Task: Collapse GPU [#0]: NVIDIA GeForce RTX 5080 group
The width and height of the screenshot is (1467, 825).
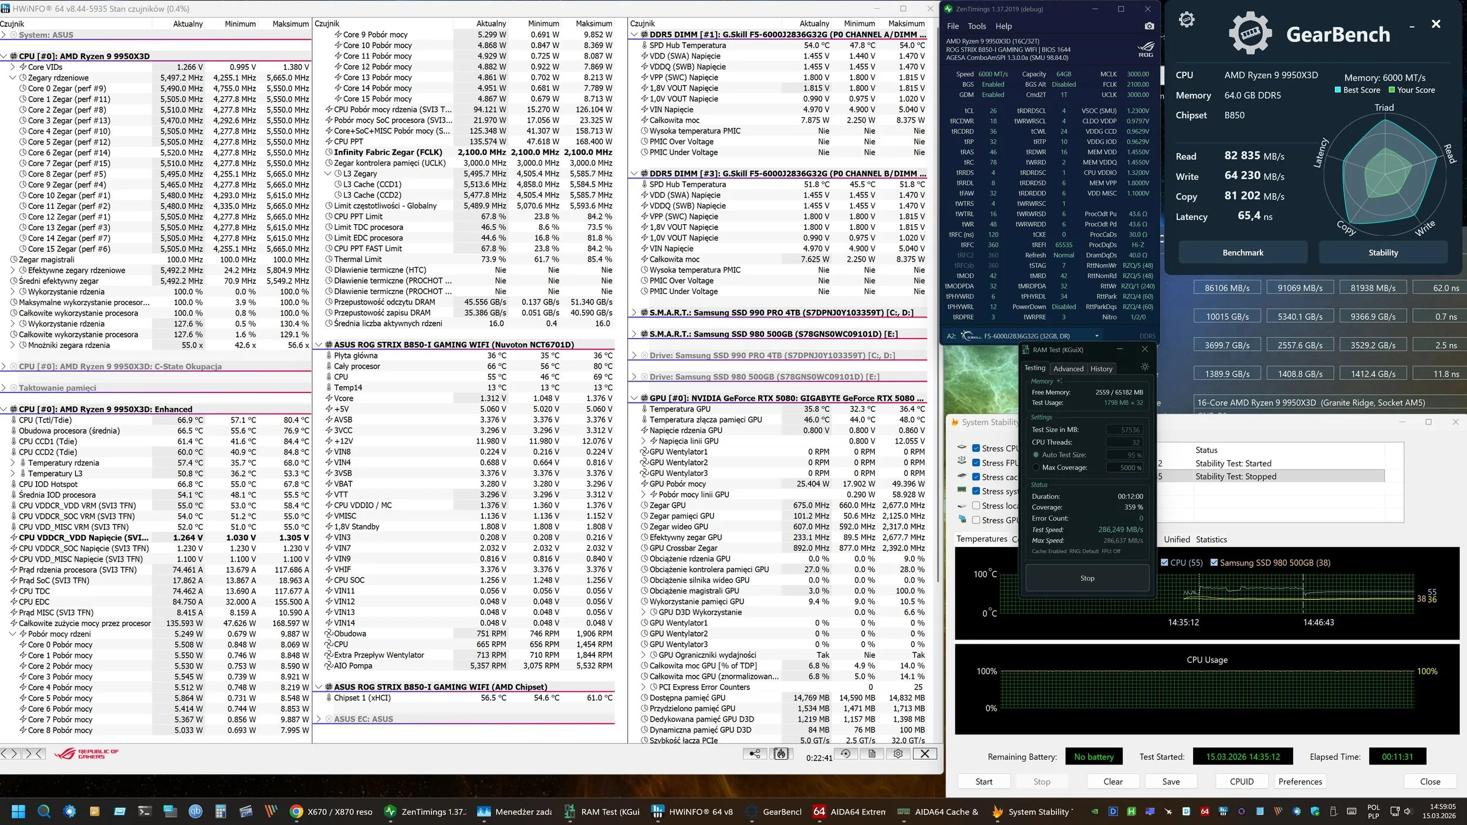Action: pos(634,398)
